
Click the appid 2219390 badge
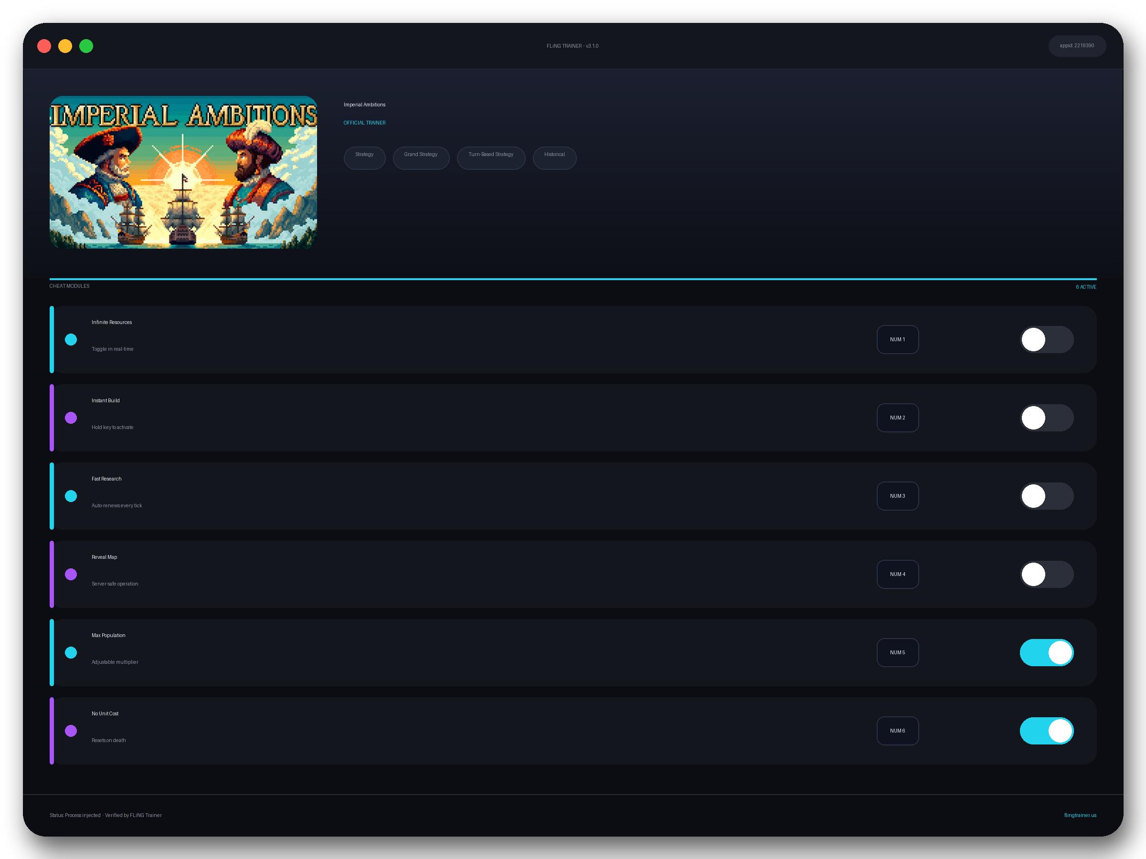[x=1077, y=45]
